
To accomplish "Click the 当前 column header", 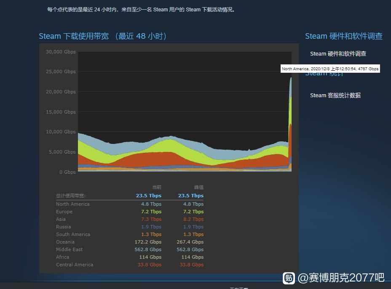I will tap(157, 187).
